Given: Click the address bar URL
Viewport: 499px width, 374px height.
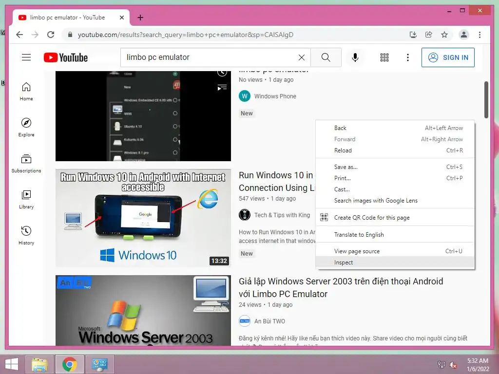Looking at the screenshot, I should pos(186,35).
